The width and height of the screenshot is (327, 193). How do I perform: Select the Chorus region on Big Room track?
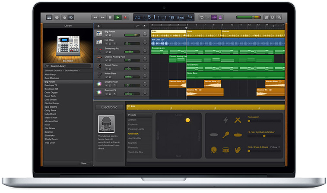[x=253, y=34]
